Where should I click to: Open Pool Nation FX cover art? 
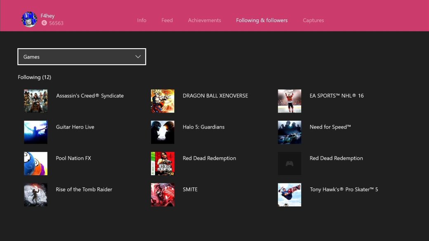pyautogui.click(x=35, y=164)
